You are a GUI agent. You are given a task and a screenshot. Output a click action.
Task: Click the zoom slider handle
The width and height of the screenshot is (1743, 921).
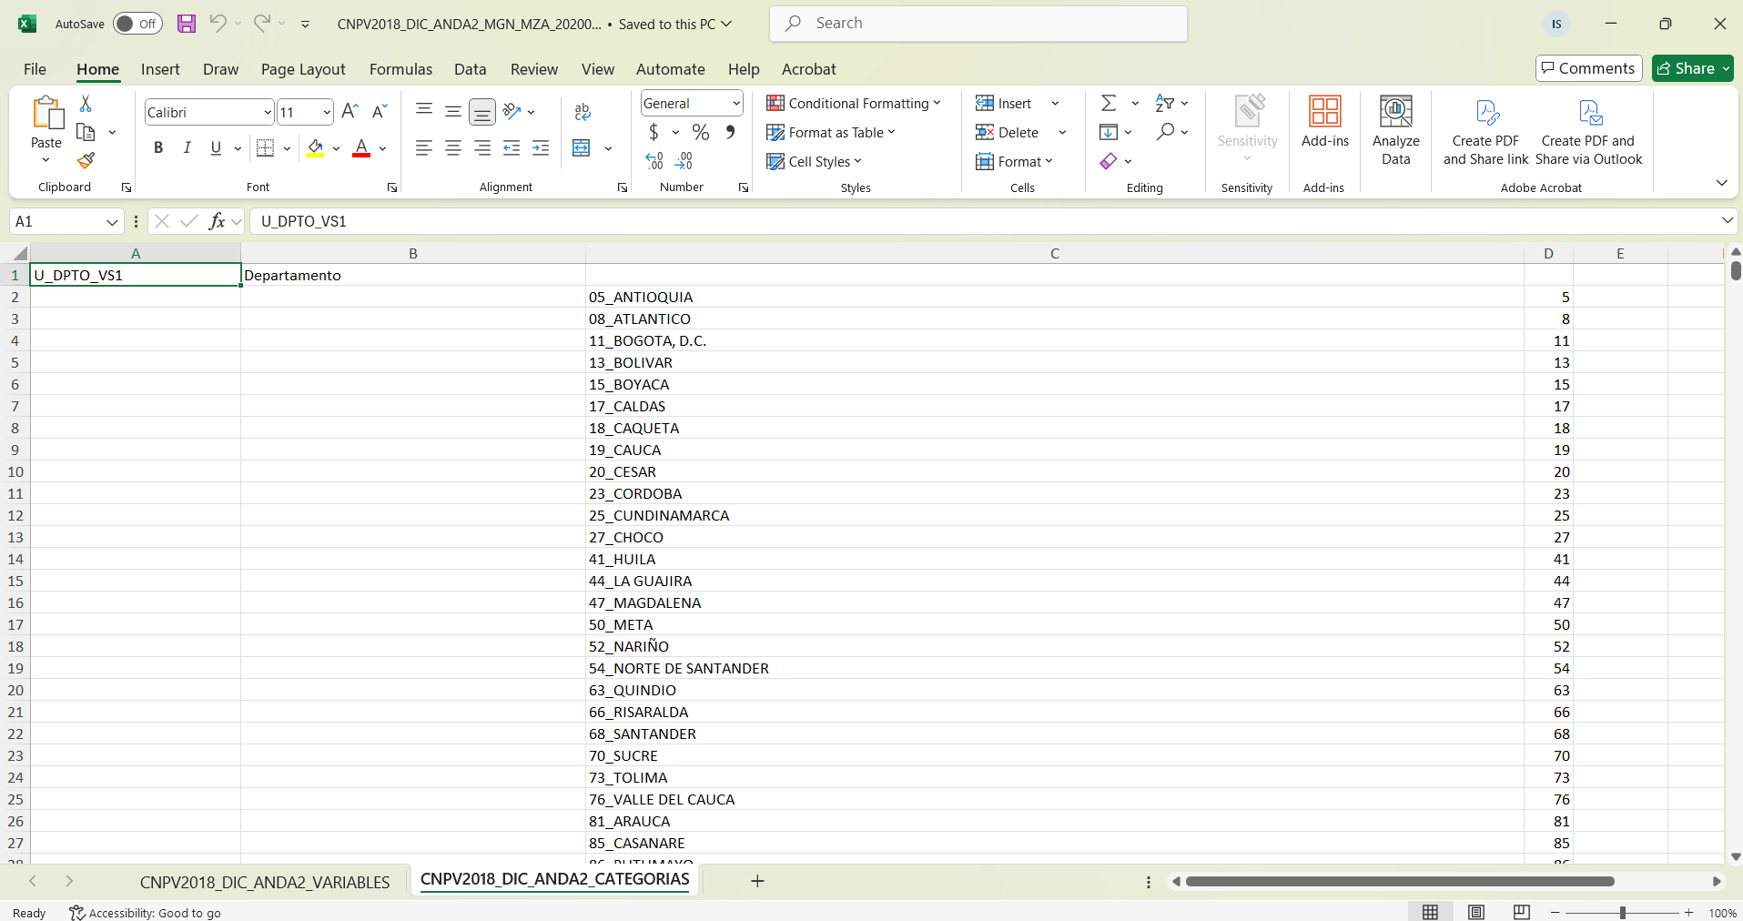click(x=1622, y=913)
